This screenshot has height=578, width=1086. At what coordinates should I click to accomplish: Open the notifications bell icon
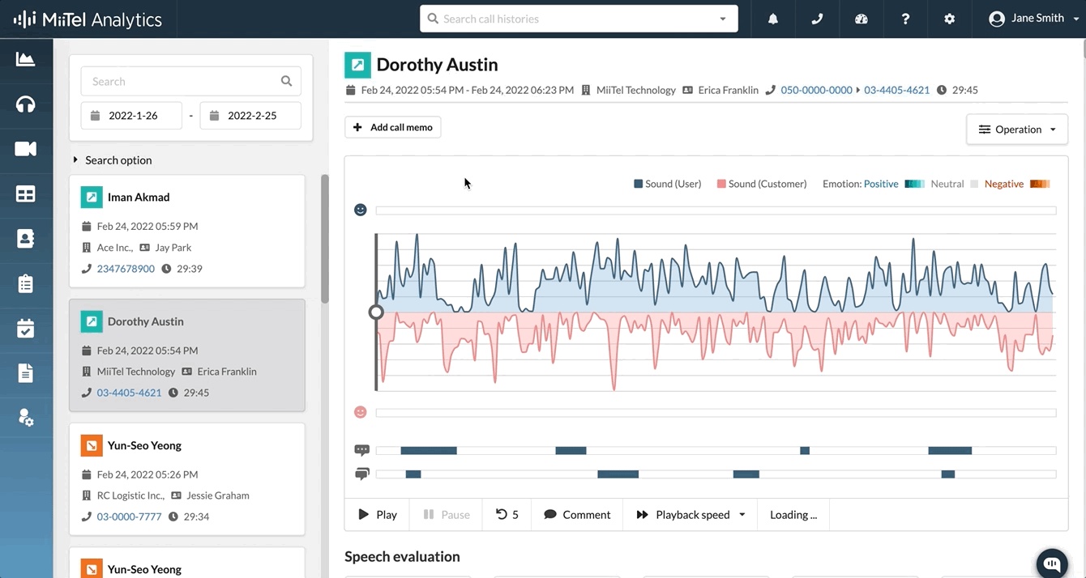point(772,19)
